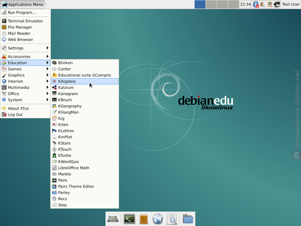This screenshot has height=226, width=301.
Task: Keep the Education submenu open
Action: pyautogui.click(x=25, y=63)
